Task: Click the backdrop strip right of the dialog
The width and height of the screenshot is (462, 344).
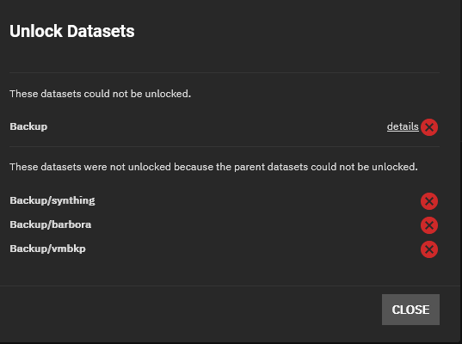Action: point(461,172)
